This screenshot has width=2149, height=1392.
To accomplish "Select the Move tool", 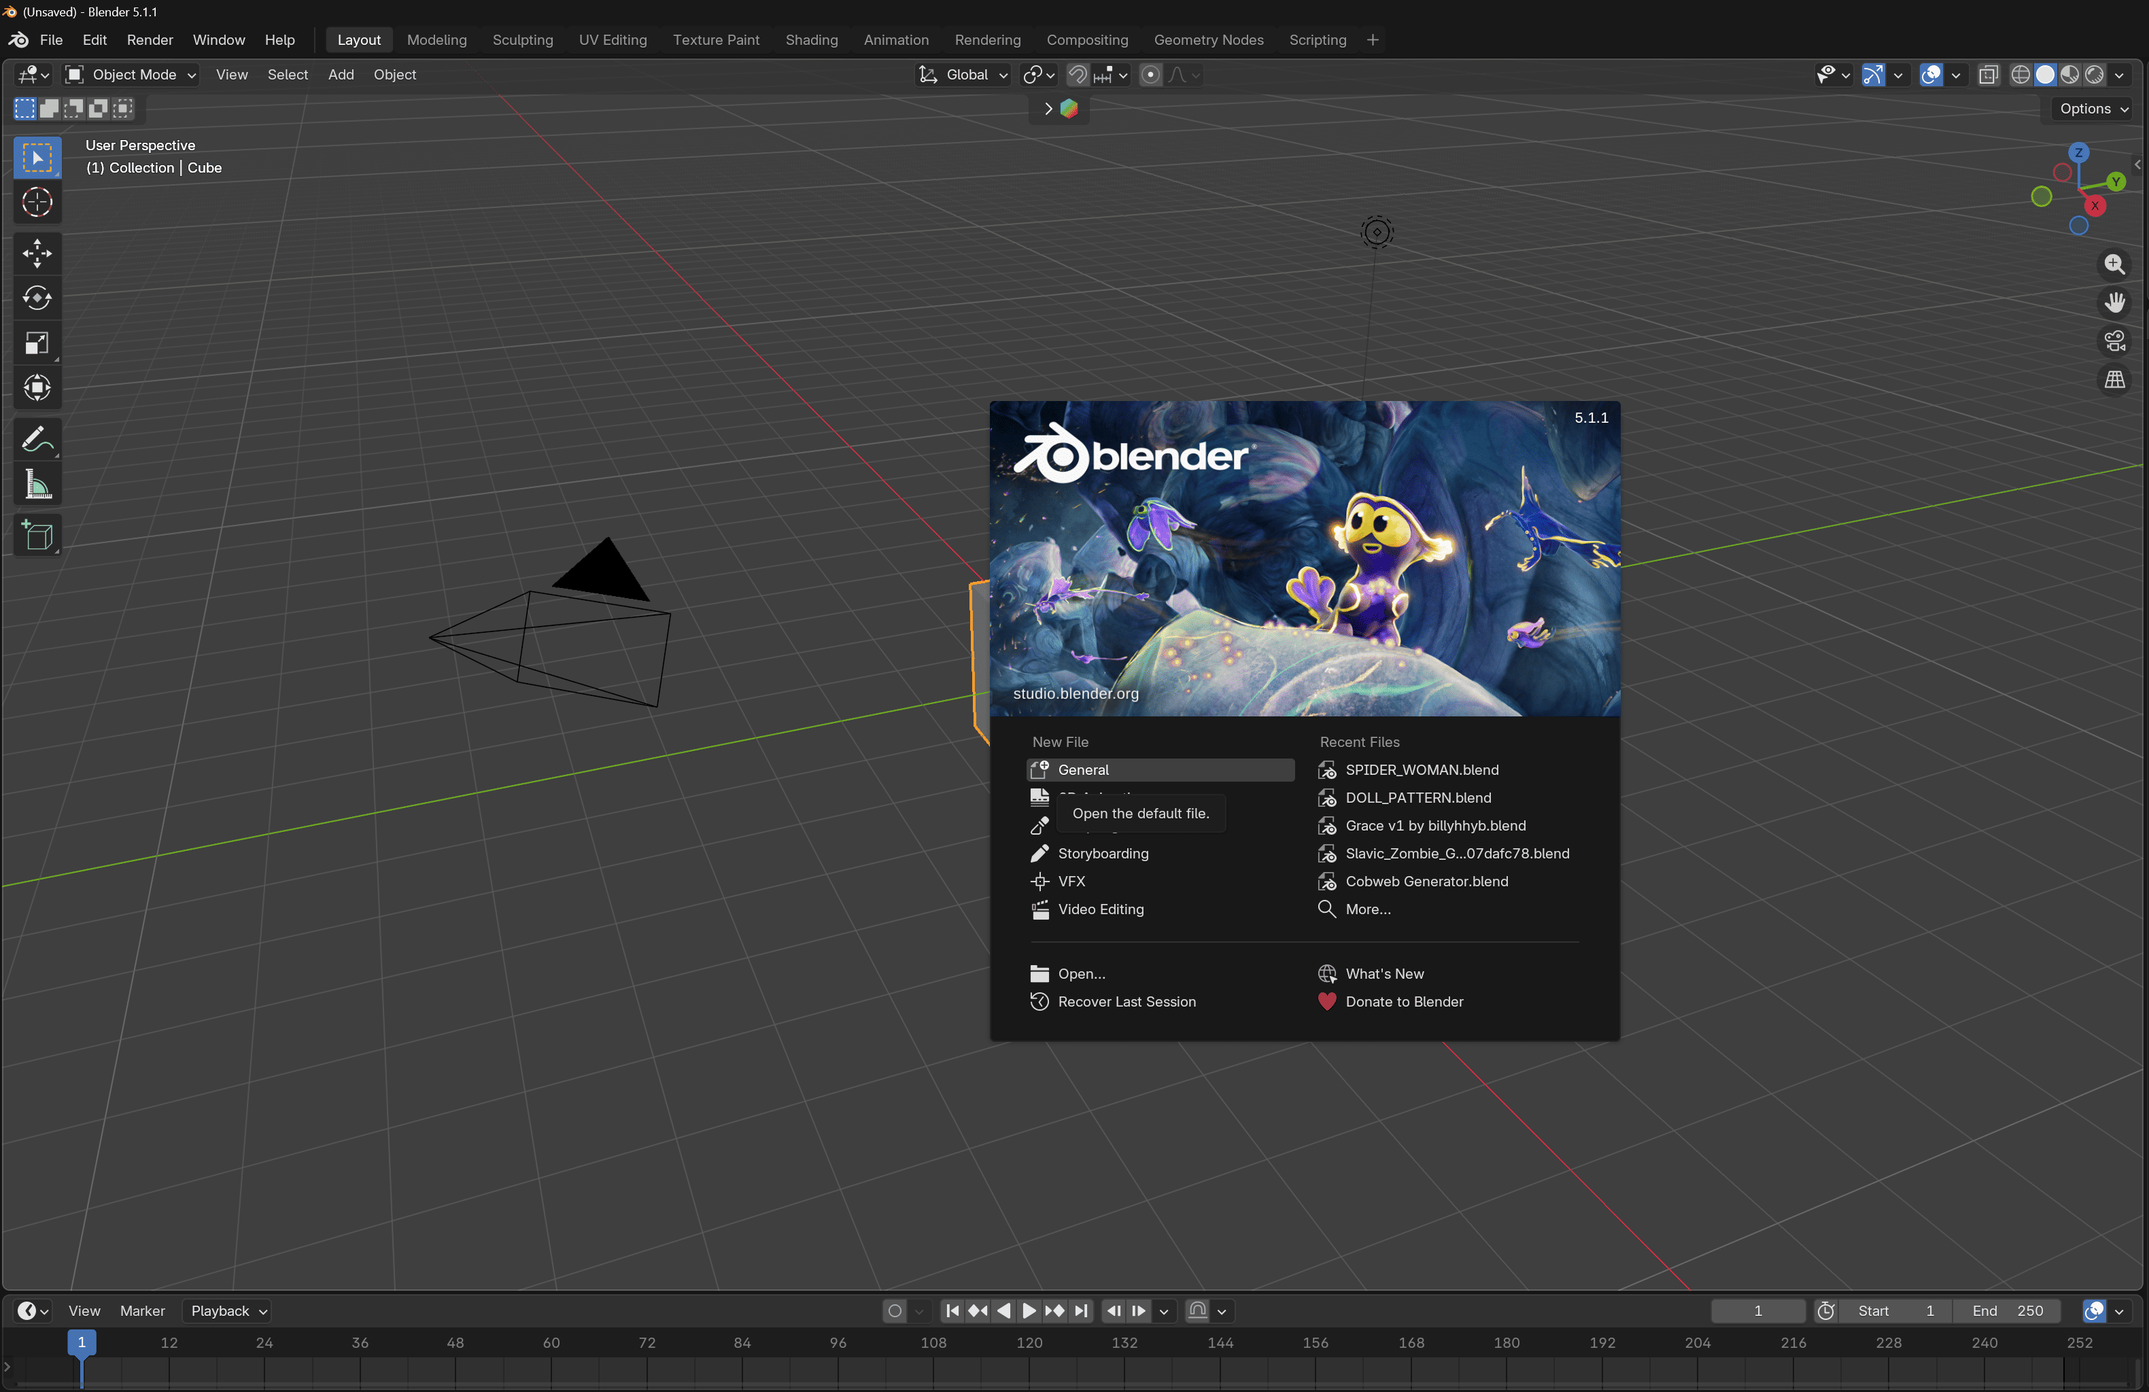I will click(37, 254).
